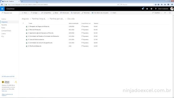Click the Saiba mais premium link
The image size is (174, 98).
[x=4, y=91]
